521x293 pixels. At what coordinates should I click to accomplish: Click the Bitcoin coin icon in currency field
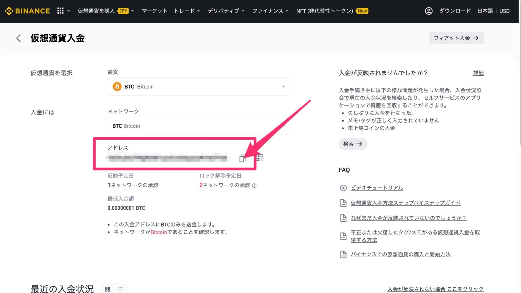point(117,87)
